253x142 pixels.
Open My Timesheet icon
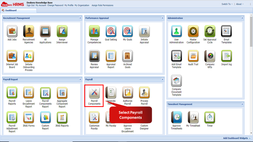(x=193, y=117)
